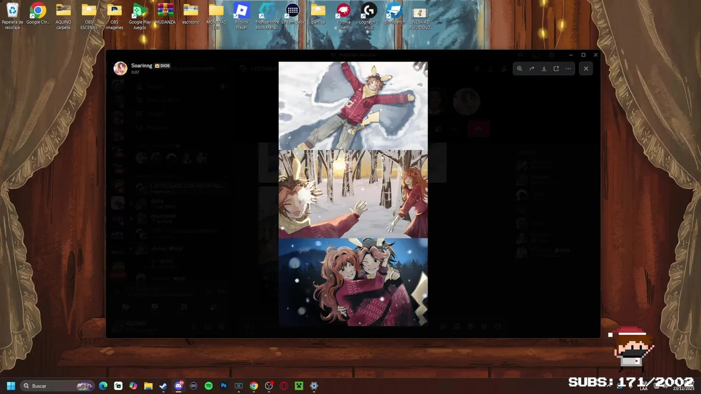Open the Windows Start menu
701x394 pixels.
(x=10, y=386)
